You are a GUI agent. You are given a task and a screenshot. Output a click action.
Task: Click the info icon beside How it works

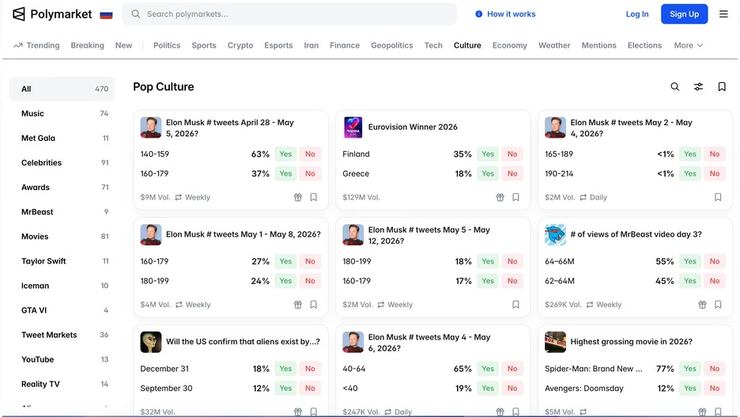[x=478, y=14]
